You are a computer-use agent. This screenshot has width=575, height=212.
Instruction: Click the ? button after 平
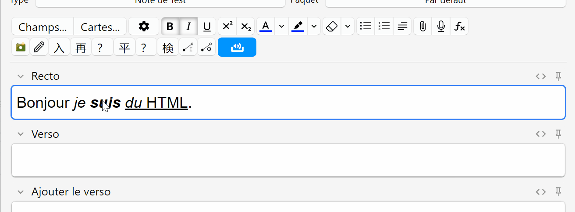pyautogui.click(x=146, y=47)
